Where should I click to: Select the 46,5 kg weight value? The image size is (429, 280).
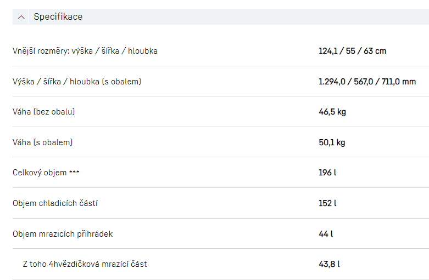tap(332, 112)
